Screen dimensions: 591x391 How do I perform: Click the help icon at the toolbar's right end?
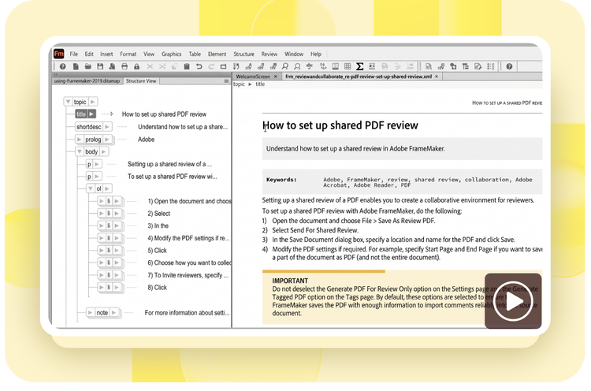(509, 66)
